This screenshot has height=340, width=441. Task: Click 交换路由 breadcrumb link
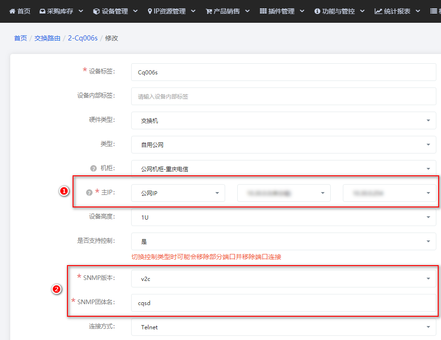[x=47, y=38]
